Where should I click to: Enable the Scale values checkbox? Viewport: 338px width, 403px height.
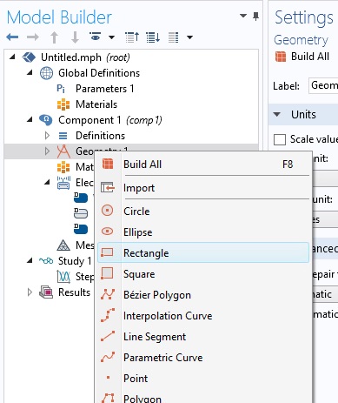(x=280, y=139)
